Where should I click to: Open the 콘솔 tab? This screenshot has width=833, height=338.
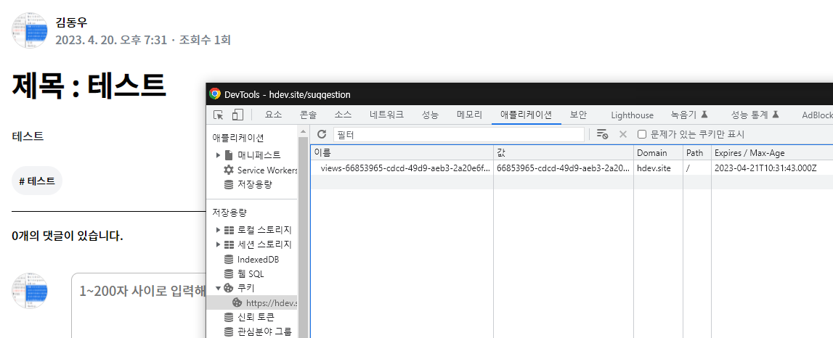308,115
